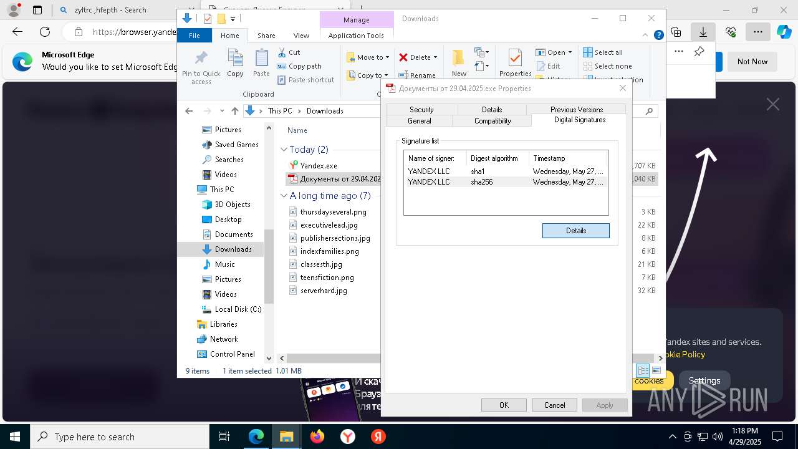The width and height of the screenshot is (798, 449).
Task: Open the Edge Copilot icon
Action: (784, 32)
